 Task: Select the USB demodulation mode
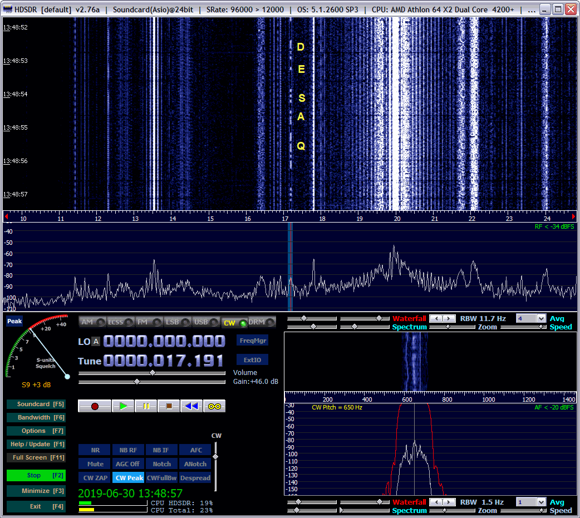201,323
